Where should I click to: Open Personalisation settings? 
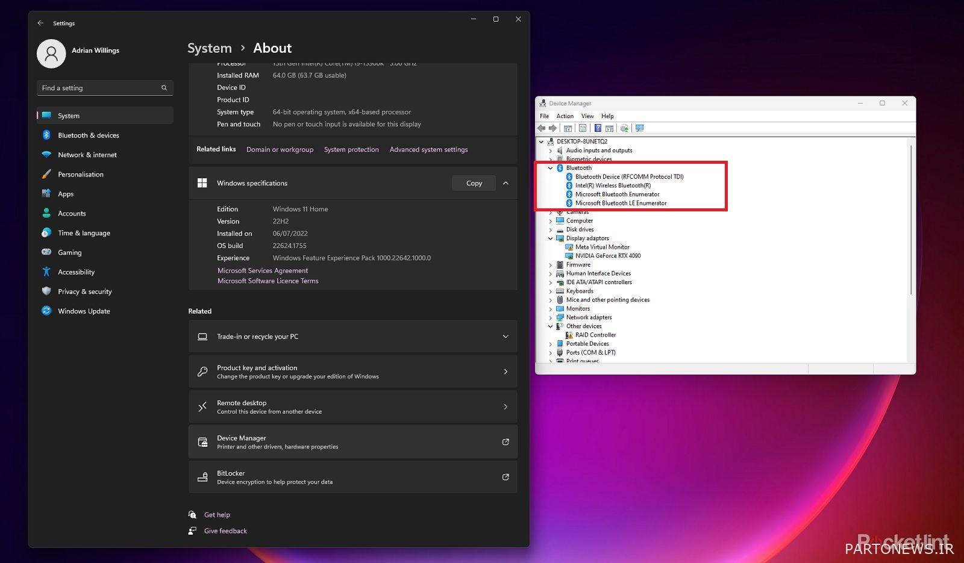(x=105, y=174)
